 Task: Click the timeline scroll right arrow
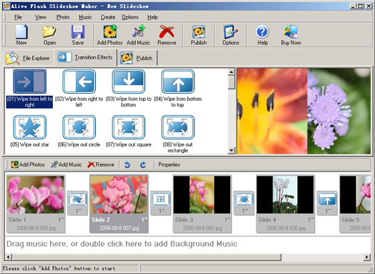tap(367, 257)
